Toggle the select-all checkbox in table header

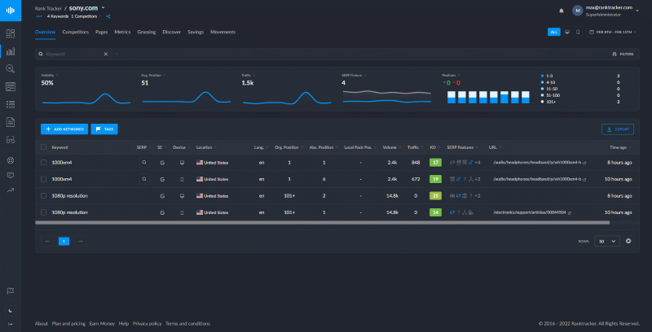click(44, 147)
